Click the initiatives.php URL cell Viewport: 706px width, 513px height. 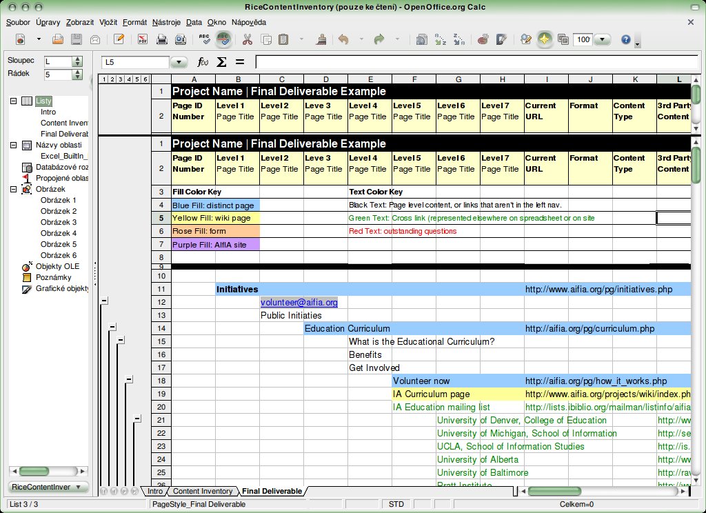click(599, 289)
